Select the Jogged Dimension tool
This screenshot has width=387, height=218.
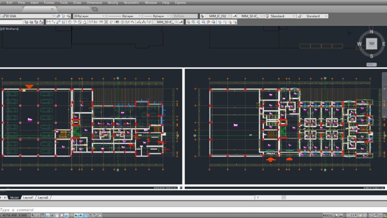pos(75,22)
